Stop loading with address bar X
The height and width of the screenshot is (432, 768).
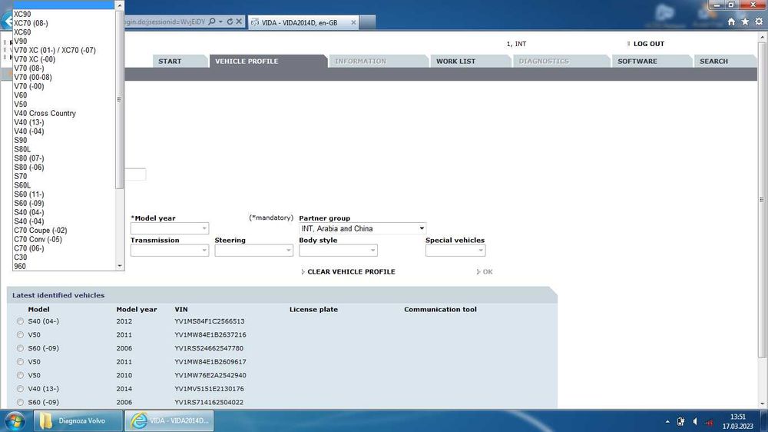239,22
